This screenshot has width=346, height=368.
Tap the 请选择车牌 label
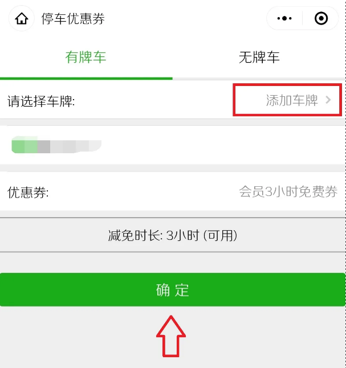[41, 101]
